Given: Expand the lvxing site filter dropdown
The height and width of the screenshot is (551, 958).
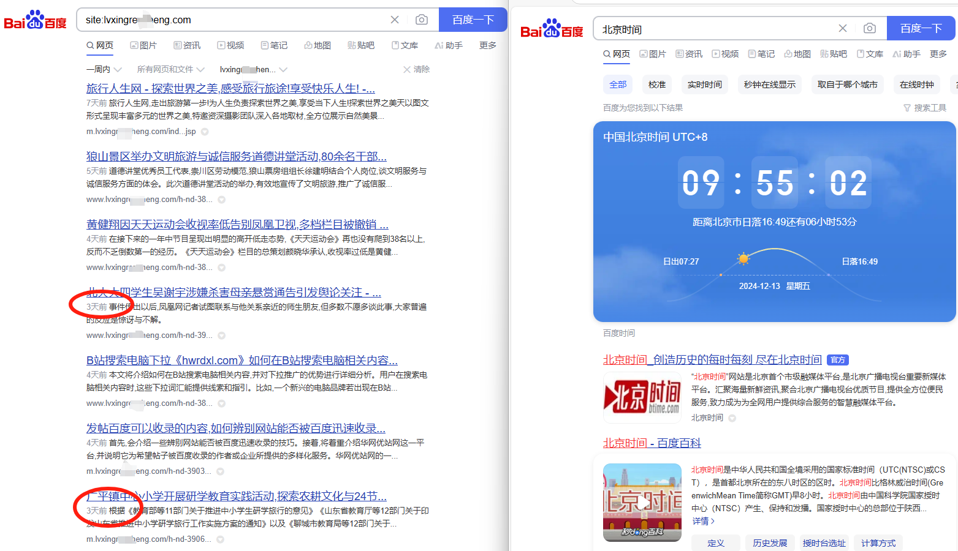Looking at the screenshot, I should coord(254,69).
